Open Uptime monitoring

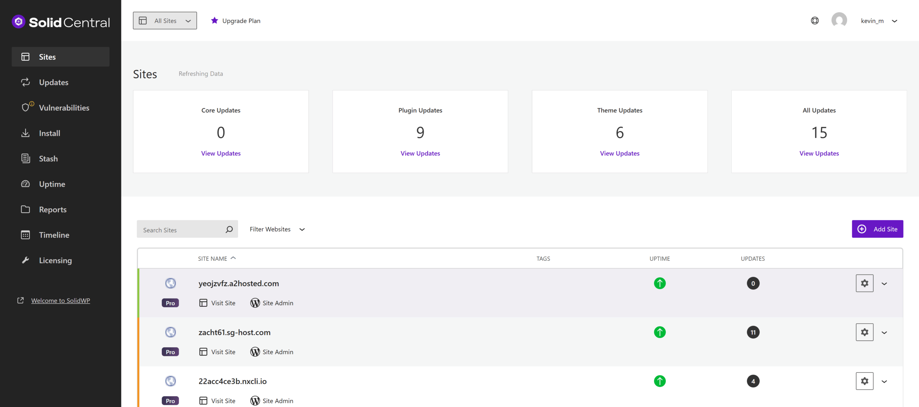click(52, 184)
